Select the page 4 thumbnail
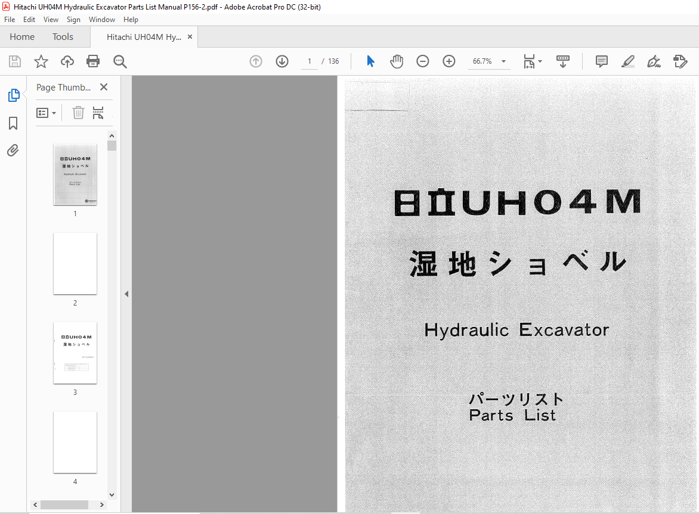The image size is (699, 514). pos(75,443)
